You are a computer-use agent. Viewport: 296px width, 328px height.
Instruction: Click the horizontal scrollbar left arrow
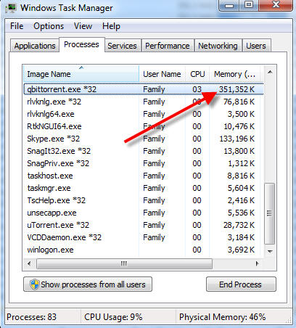(29, 263)
